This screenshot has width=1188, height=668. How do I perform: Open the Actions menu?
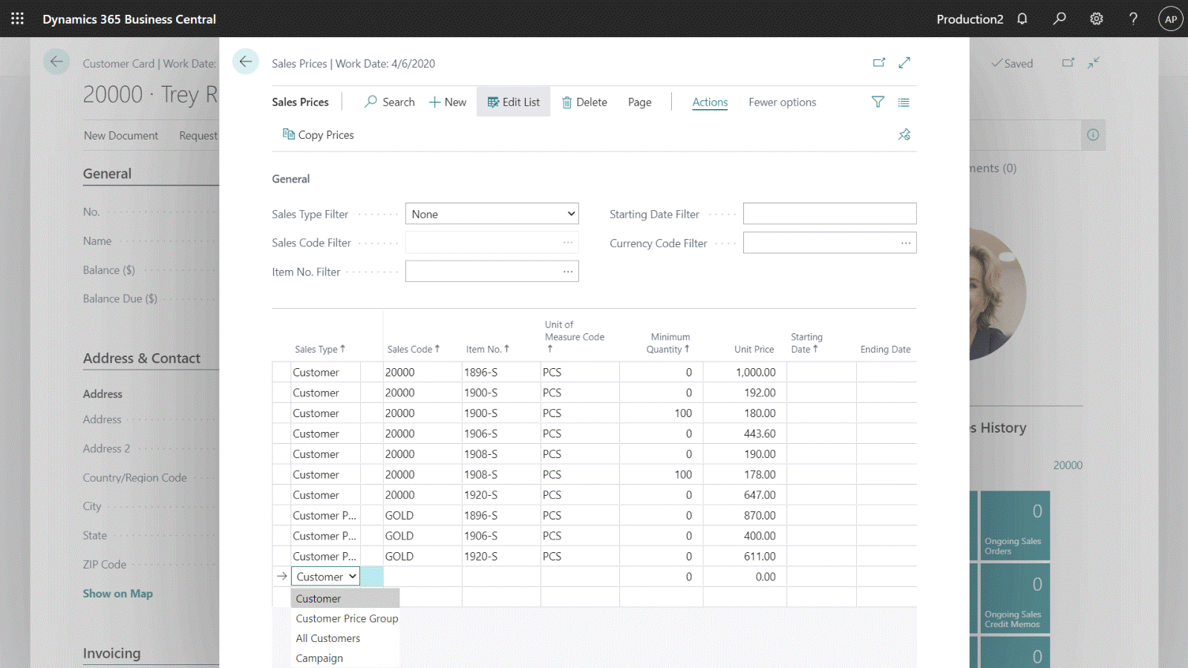[710, 102]
